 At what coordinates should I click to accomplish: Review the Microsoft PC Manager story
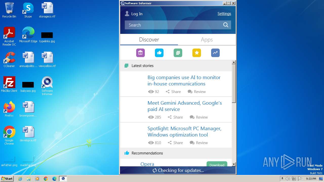[199, 143]
